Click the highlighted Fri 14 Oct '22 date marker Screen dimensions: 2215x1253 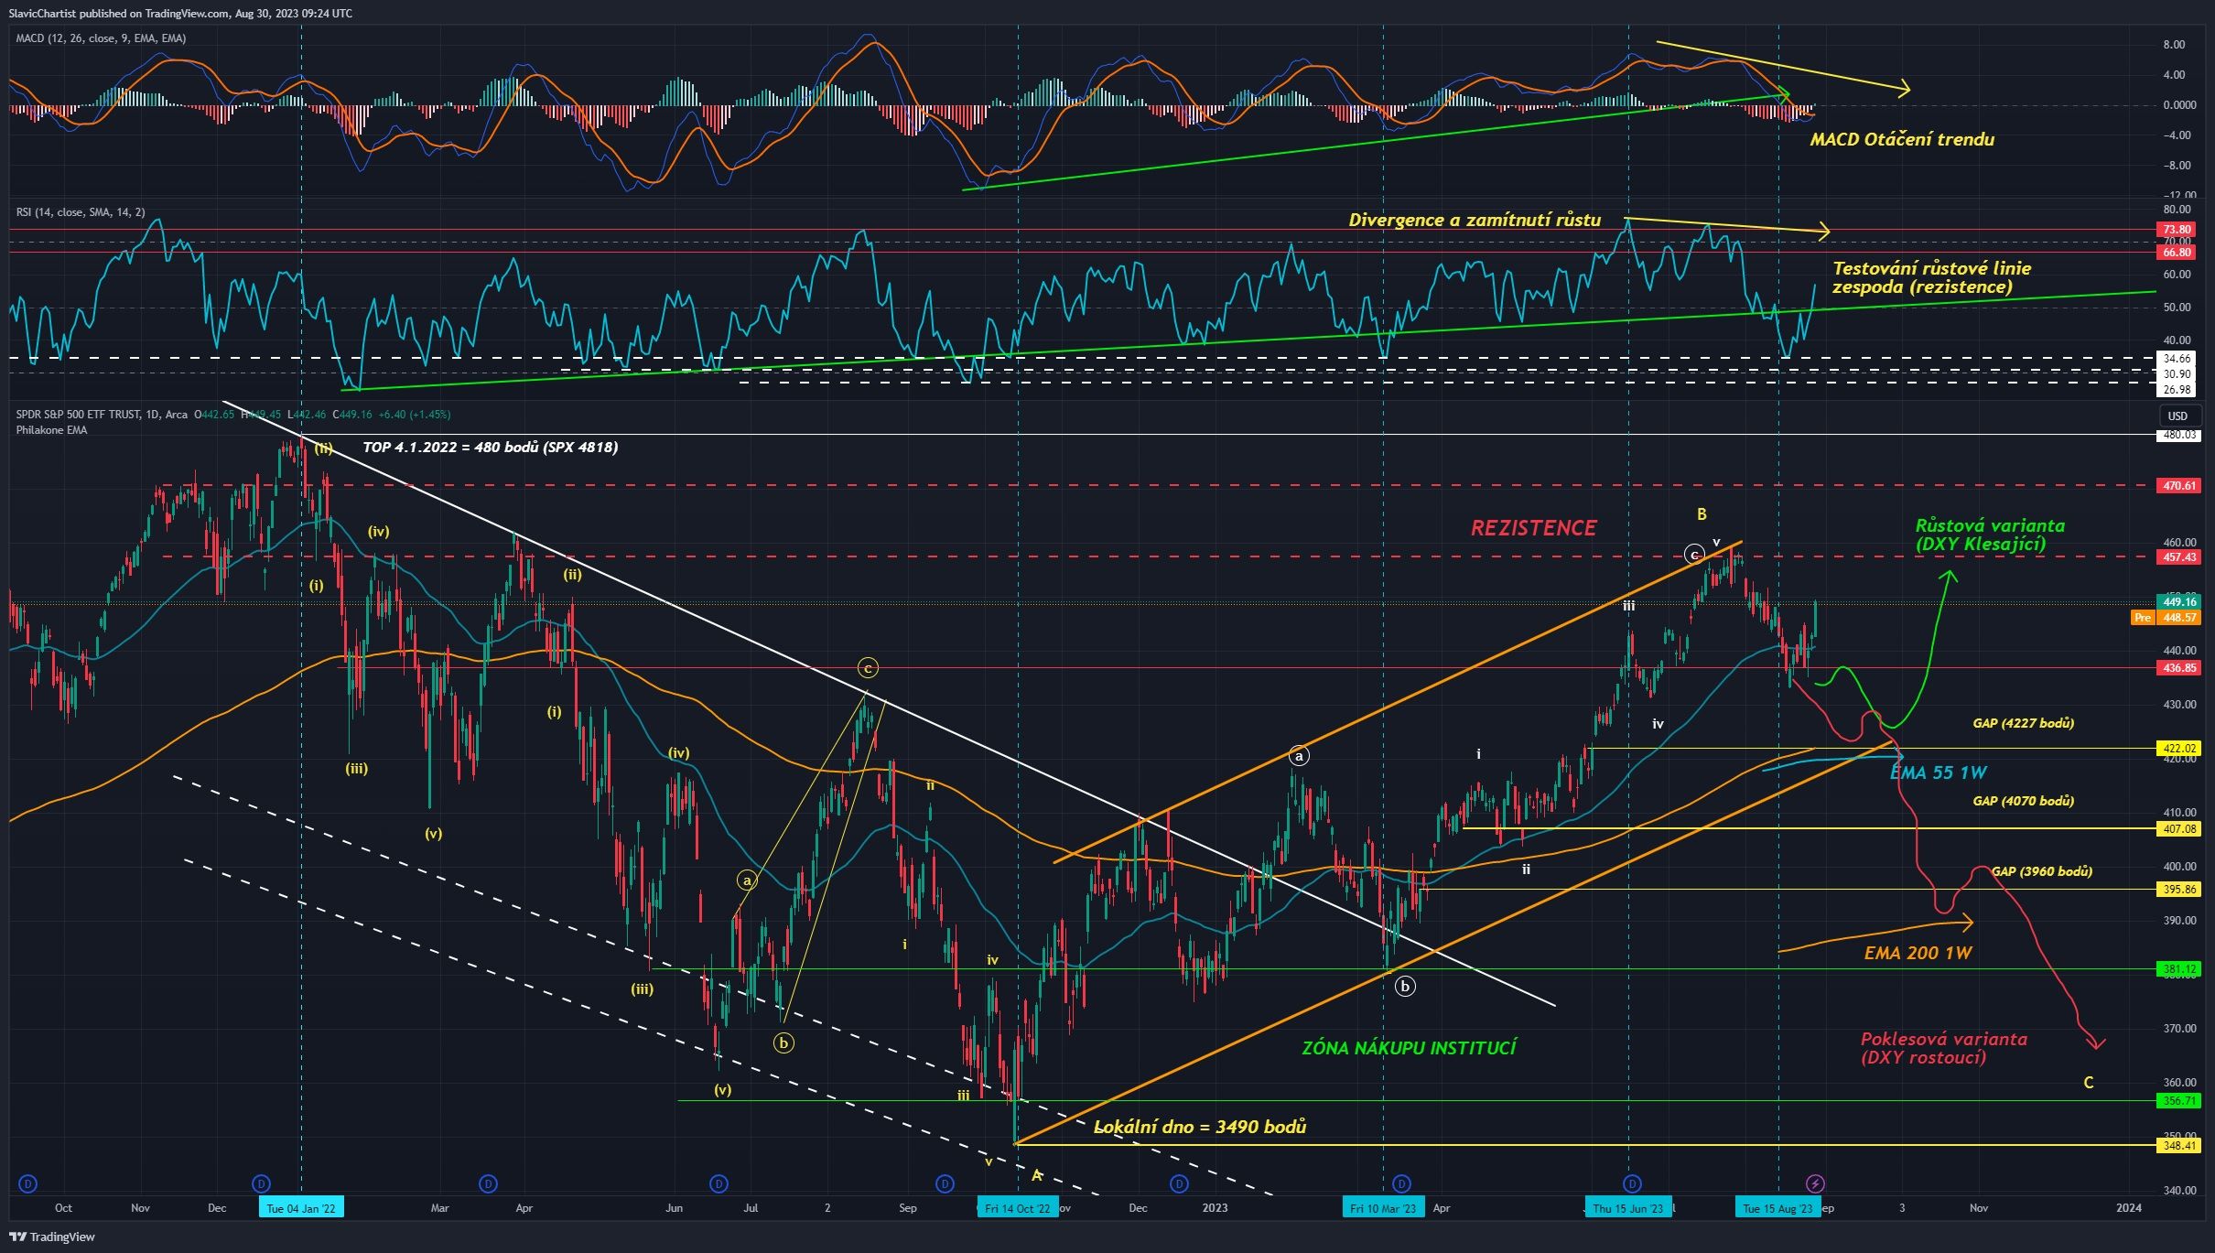(1016, 1208)
